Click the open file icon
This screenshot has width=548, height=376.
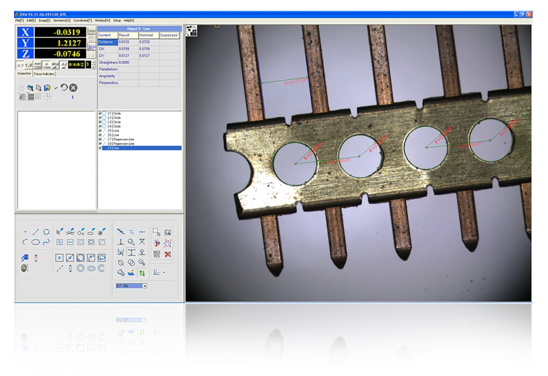[x=30, y=88]
